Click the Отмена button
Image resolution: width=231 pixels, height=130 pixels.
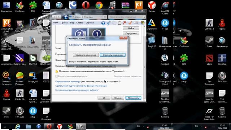click(x=118, y=98)
